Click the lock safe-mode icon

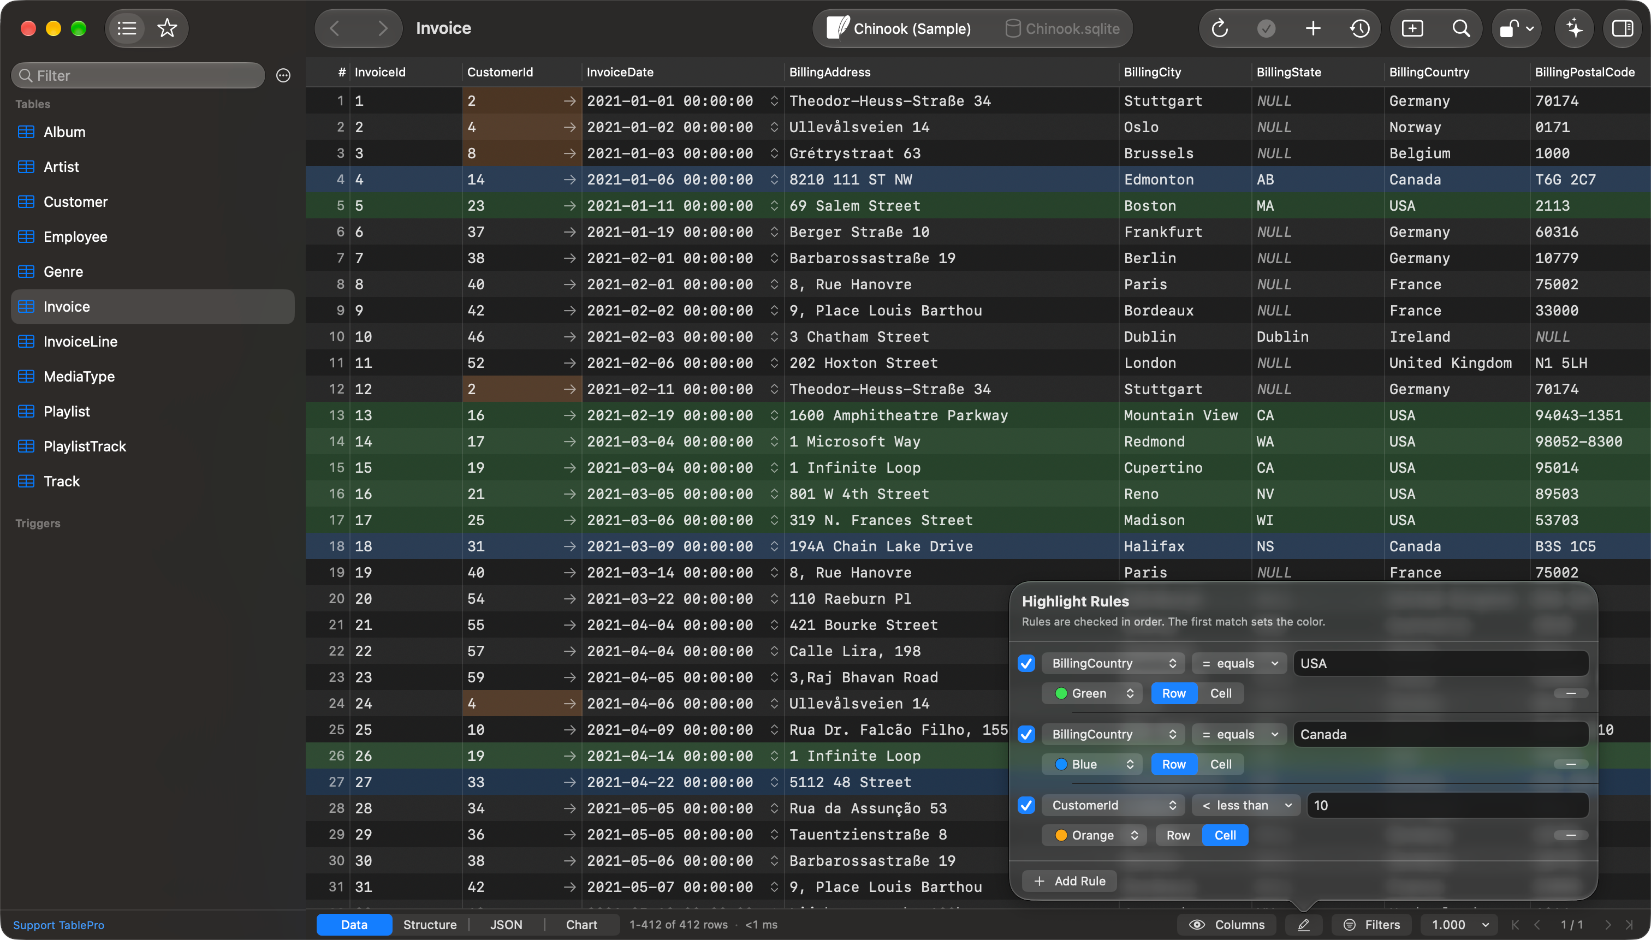point(1516,28)
